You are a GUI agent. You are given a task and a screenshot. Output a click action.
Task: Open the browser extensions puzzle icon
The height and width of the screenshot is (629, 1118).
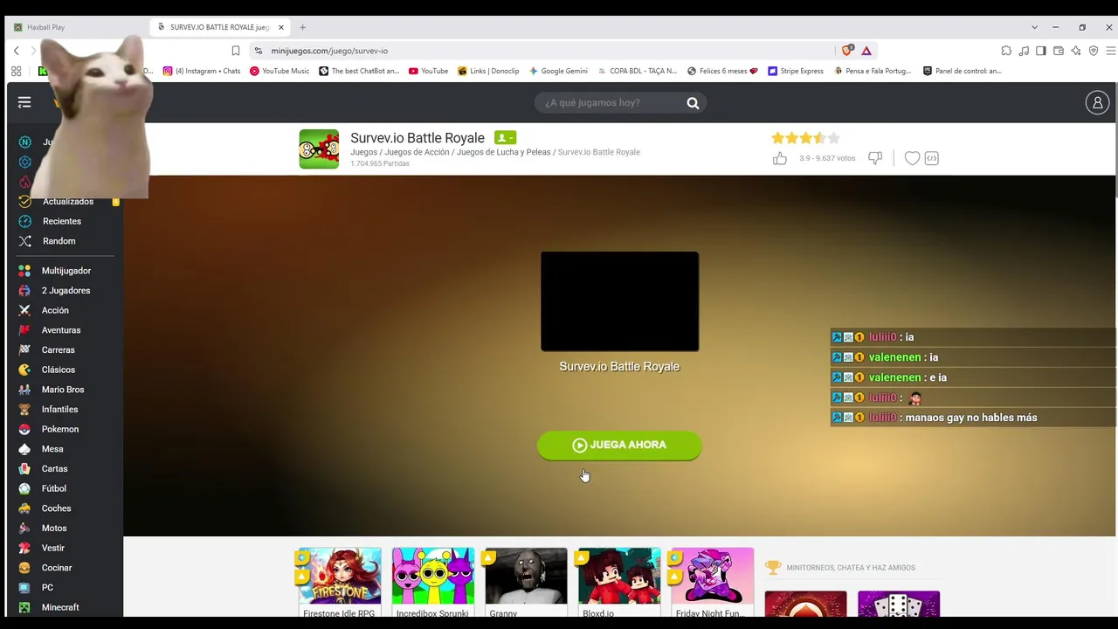tap(1006, 51)
